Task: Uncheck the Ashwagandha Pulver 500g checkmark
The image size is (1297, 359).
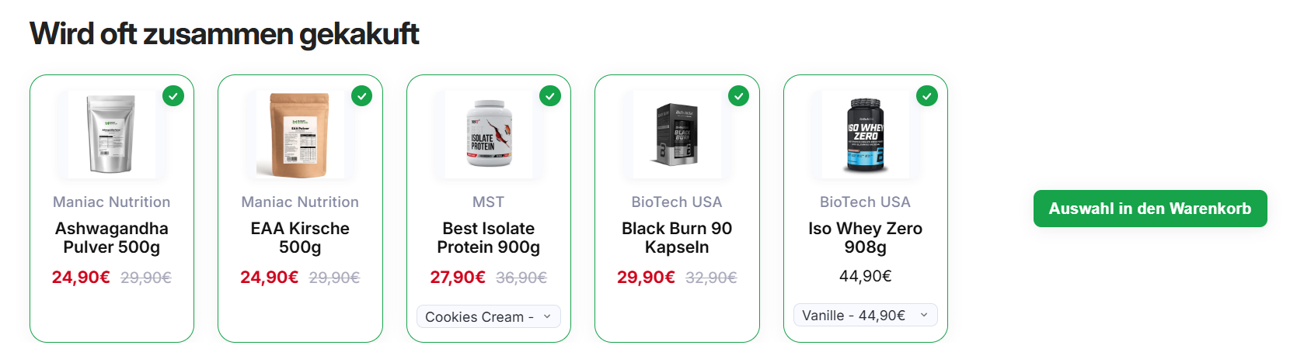Action: point(173,96)
